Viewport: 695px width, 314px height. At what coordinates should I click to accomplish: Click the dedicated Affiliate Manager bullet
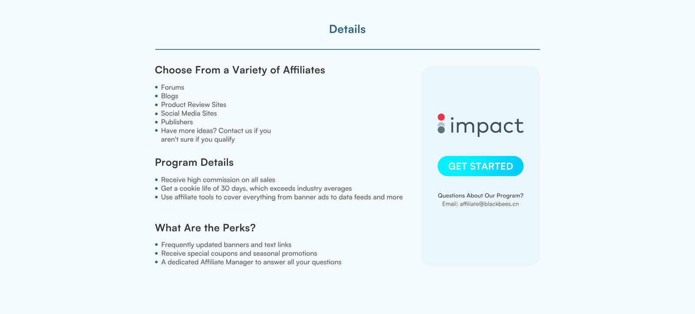click(x=251, y=262)
